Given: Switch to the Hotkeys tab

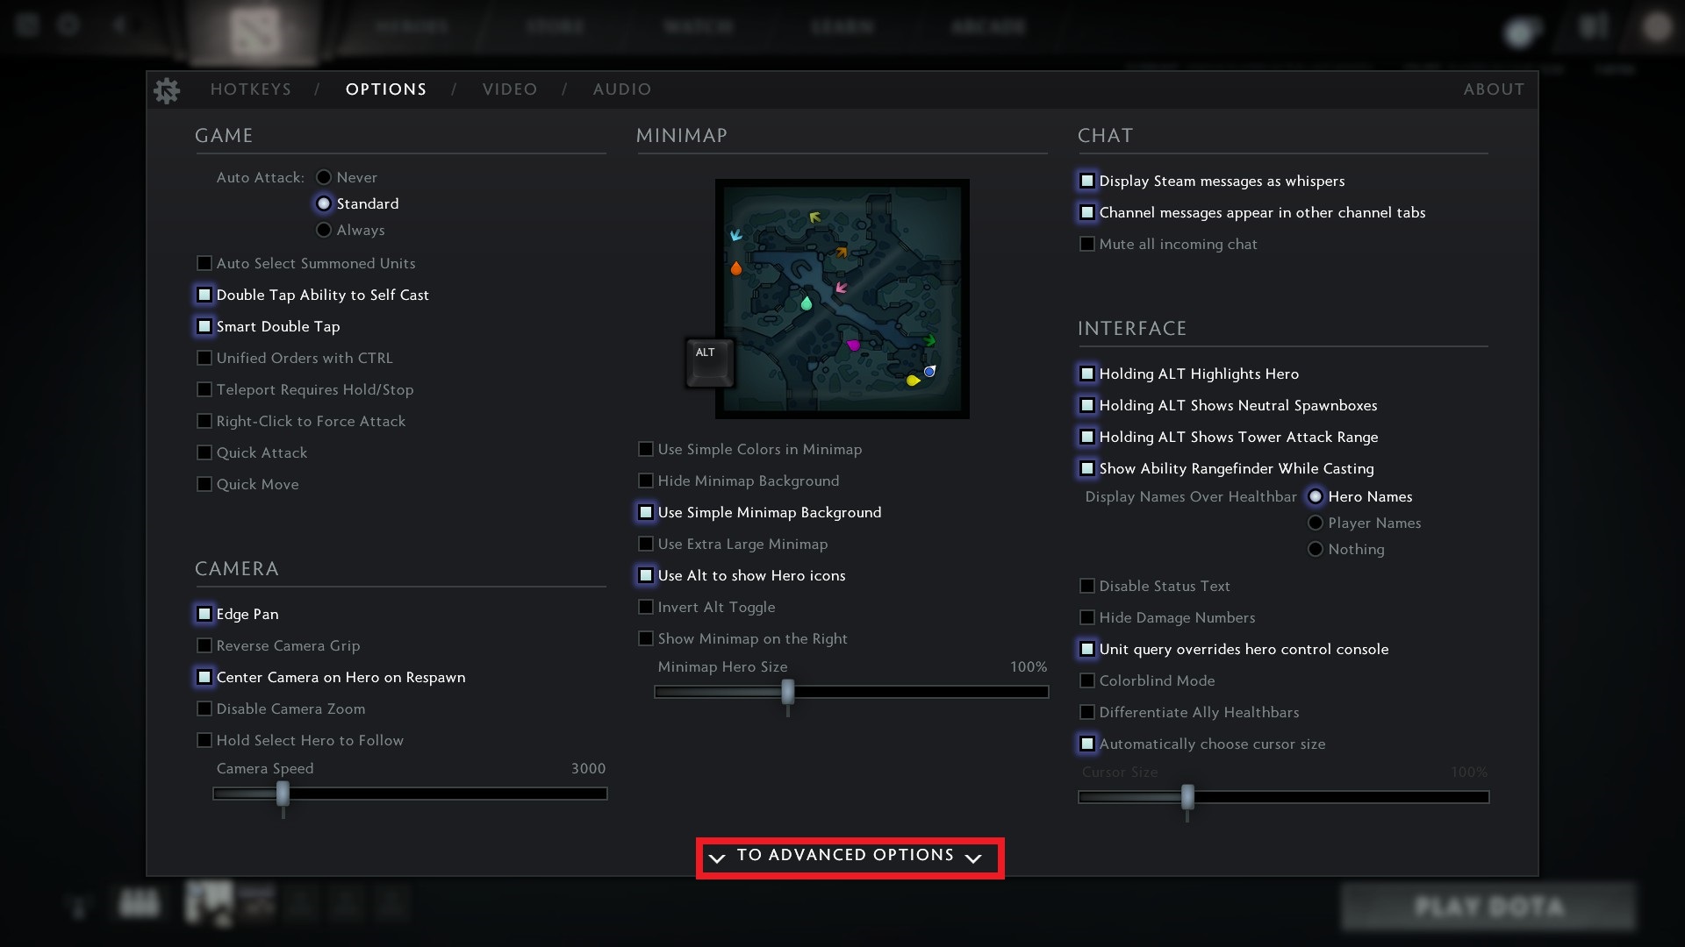Looking at the screenshot, I should tap(250, 89).
